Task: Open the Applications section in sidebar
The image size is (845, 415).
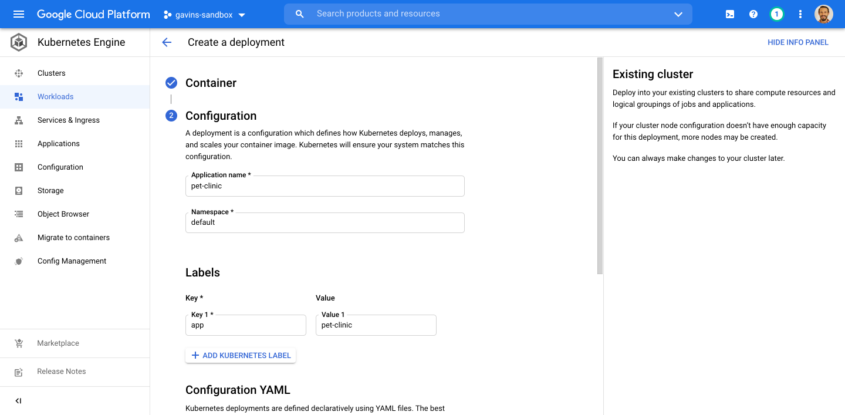Action: click(x=58, y=143)
